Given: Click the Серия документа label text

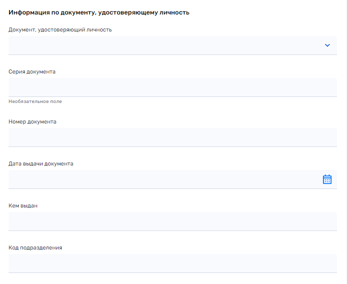Looking at the screenshot, I should click(x=32, y=71).
